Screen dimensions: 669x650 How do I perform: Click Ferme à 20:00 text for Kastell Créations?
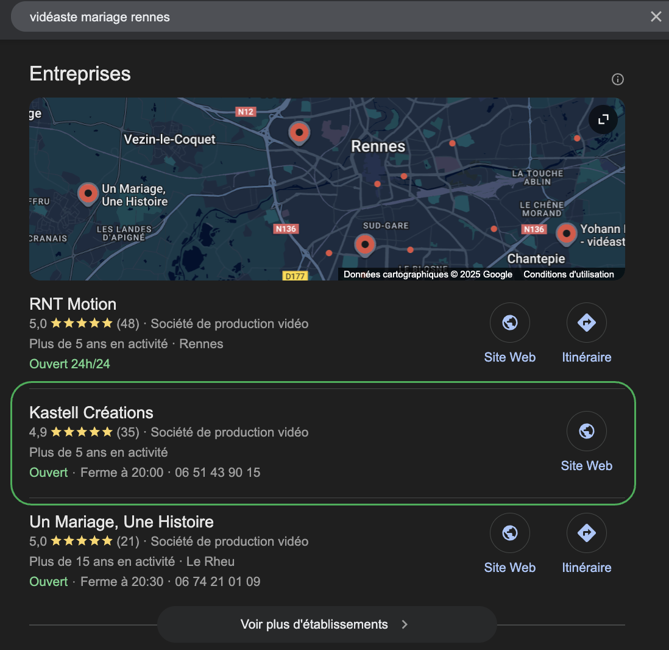click(122, 473)
